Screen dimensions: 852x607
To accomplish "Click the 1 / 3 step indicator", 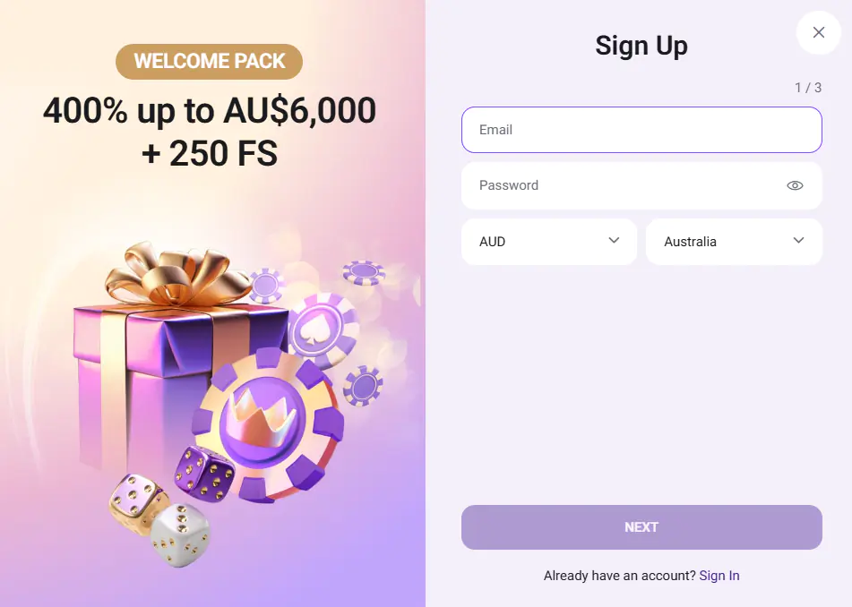I will pos(807,88).
